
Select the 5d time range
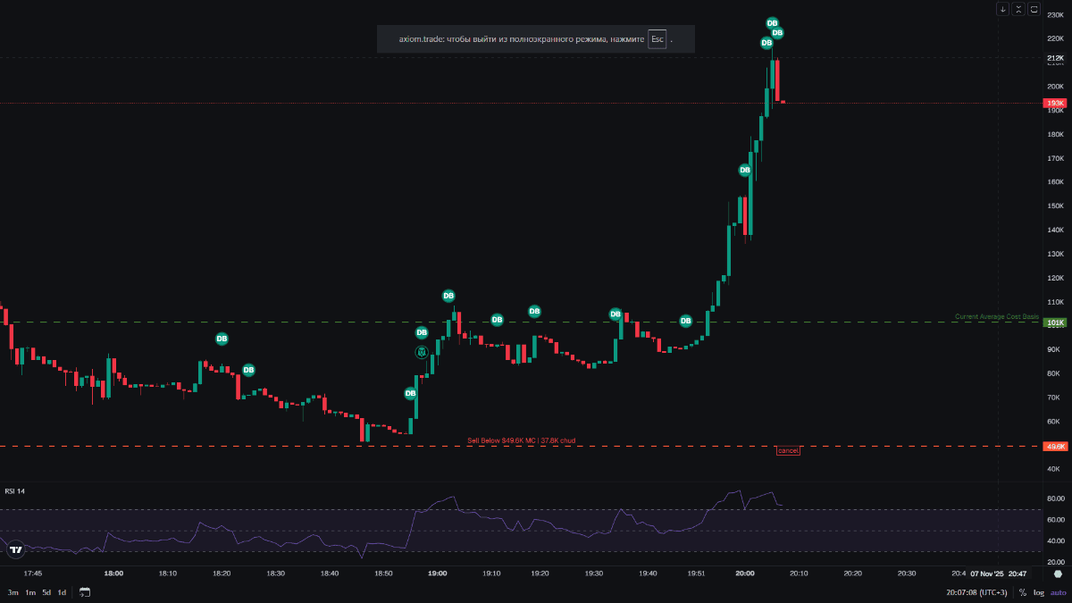point(46,592)
